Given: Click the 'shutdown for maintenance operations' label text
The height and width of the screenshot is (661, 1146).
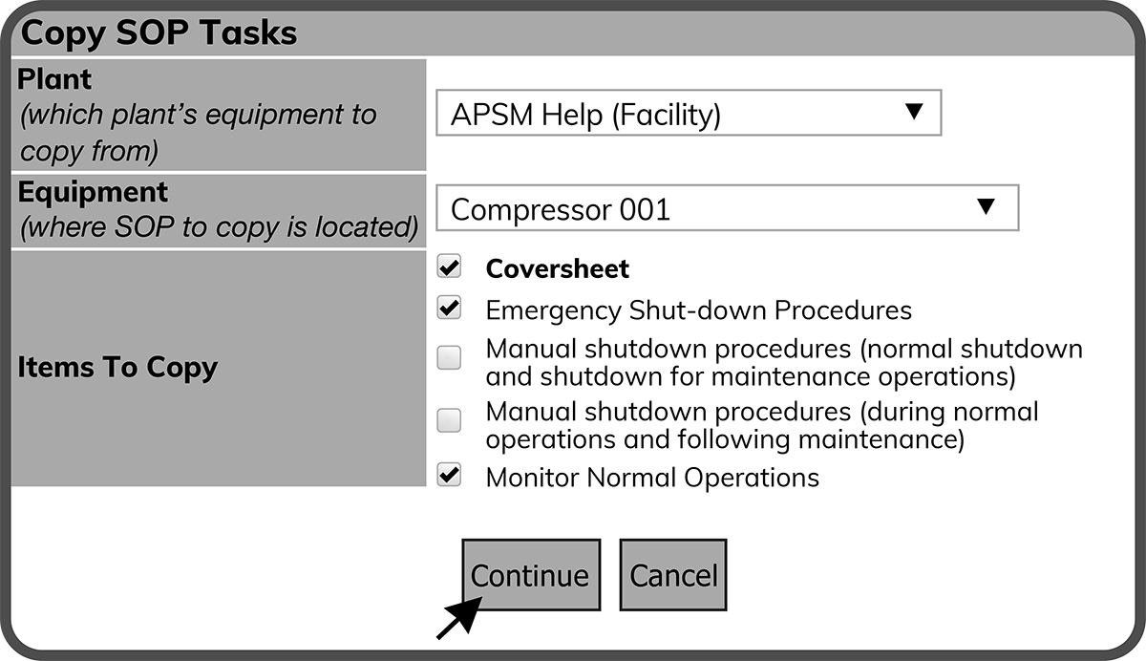Looking at the screenshot, I should 750,376.
